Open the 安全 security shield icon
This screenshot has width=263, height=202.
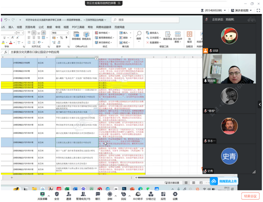coord(57,196)
